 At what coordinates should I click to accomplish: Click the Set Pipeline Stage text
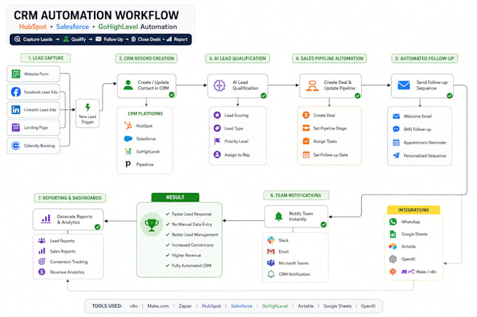(330, 128)
